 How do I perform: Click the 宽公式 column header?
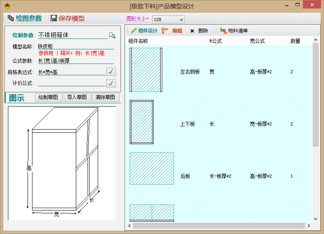[268, 41]
